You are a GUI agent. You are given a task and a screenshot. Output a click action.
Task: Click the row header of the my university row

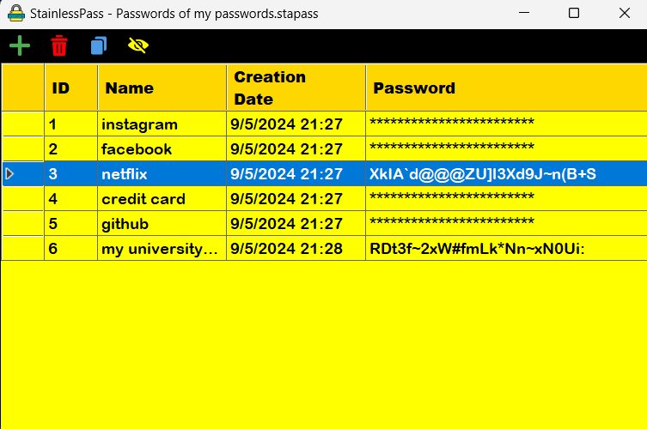(x=23, y=249)
